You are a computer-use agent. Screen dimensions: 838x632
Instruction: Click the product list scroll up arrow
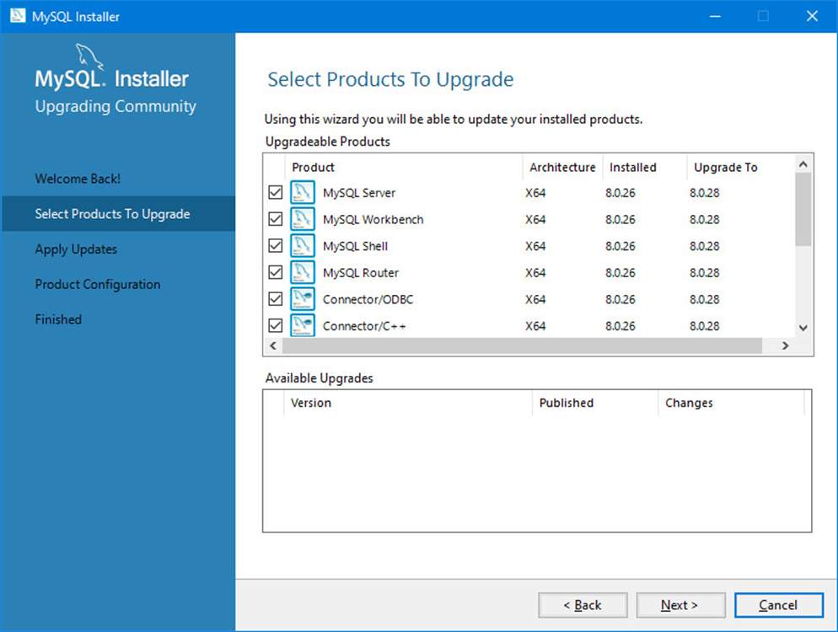803,164
